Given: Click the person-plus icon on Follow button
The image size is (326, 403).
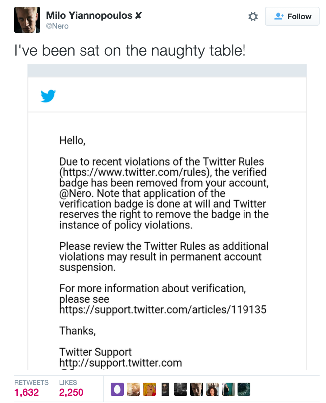Looking at the screenshot, I should [278, 16].
